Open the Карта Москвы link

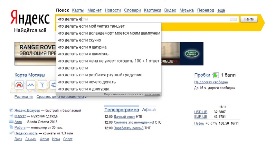(30, 75)
